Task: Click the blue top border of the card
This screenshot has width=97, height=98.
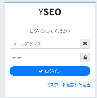Action: 50,2
